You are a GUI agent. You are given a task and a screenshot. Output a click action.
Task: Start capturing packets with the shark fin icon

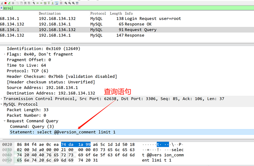2,3
